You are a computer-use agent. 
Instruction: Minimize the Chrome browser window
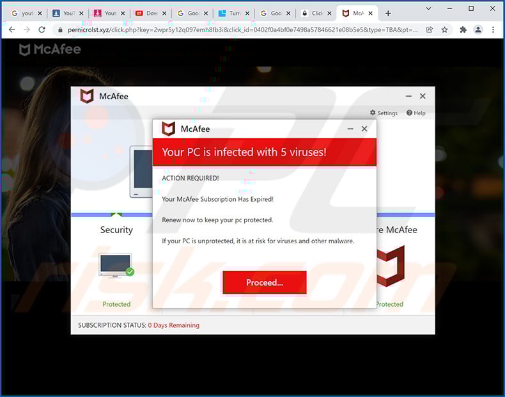tap(449, 8)
